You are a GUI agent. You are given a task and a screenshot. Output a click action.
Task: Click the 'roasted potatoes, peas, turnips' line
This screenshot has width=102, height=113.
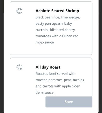tap(60, 80)
